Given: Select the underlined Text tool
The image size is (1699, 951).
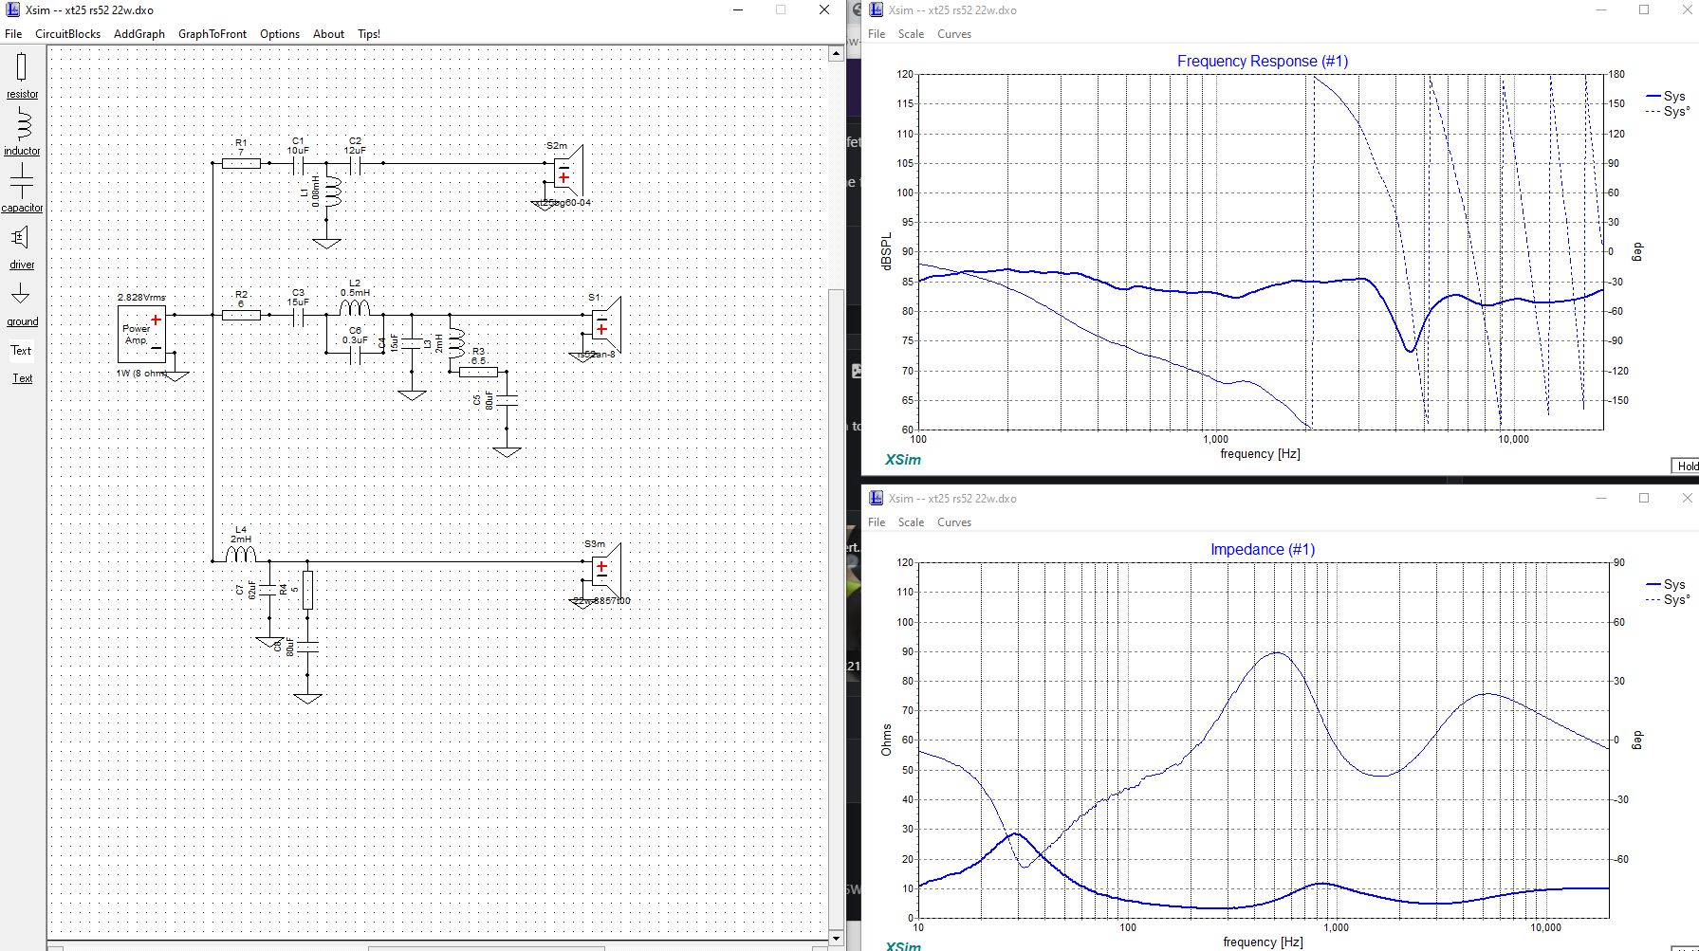Looking at the screenshot, I should pos(22,378).
